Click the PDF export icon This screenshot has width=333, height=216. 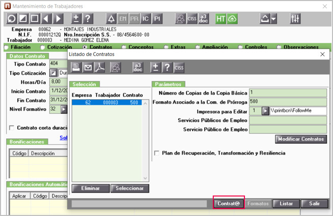101,67
